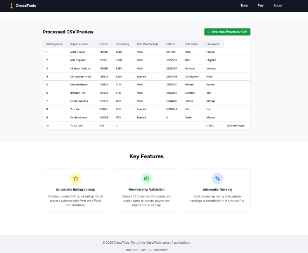Click the ChessTools brand name
This screenshot has height=253, width=308.
(x=25, y=6)
